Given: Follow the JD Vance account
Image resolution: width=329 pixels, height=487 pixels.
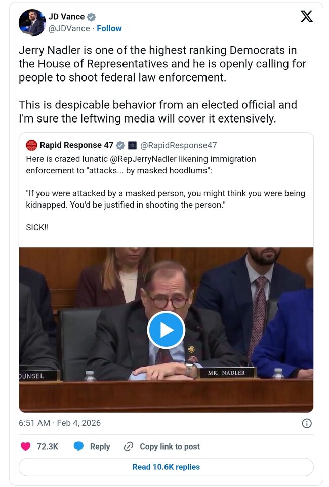Looking at the screenshot, I should click(109, 28).
